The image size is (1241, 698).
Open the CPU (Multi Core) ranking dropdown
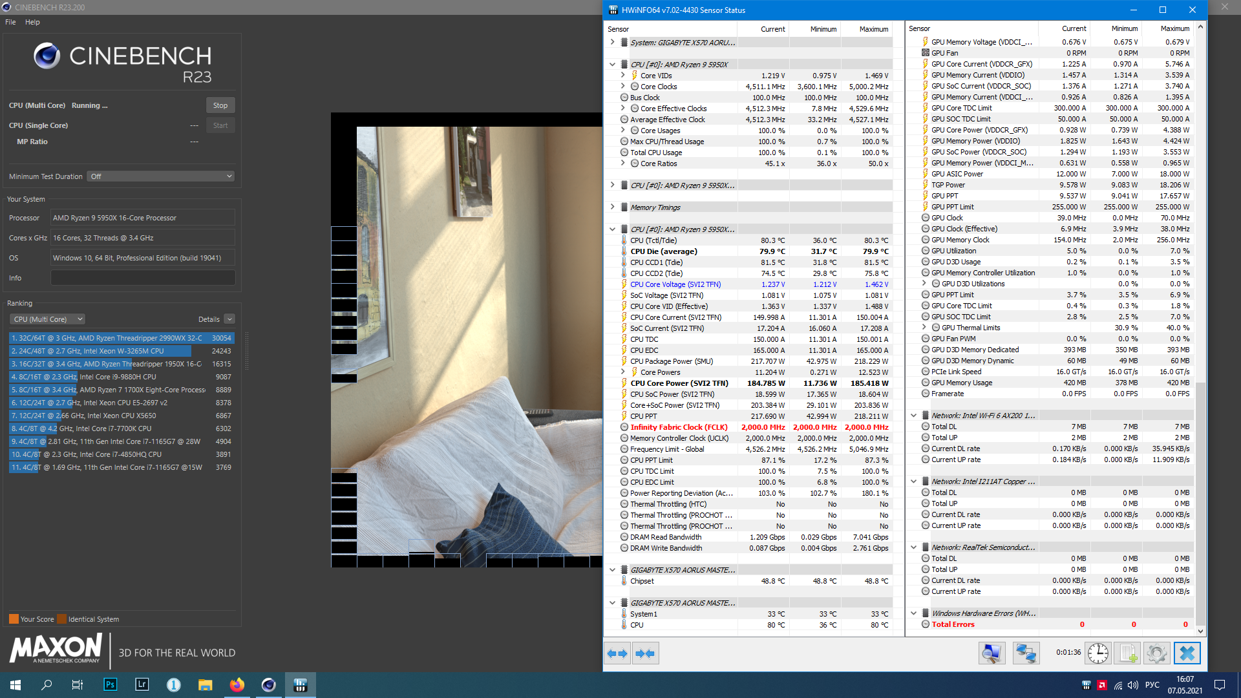point(48,319)
